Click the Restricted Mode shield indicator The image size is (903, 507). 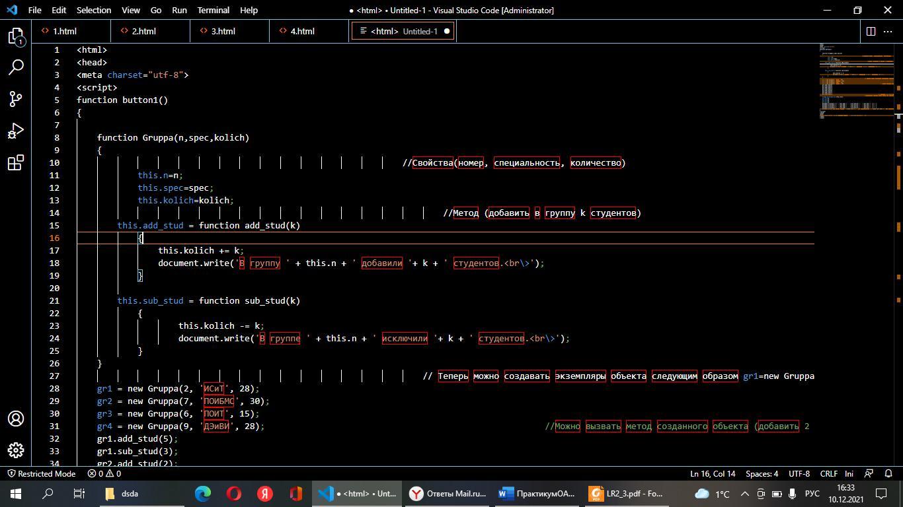pyautogui.click(x=41, y=473)
